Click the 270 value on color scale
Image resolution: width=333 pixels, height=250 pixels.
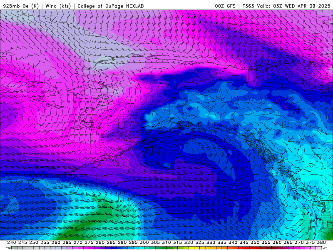78,242
